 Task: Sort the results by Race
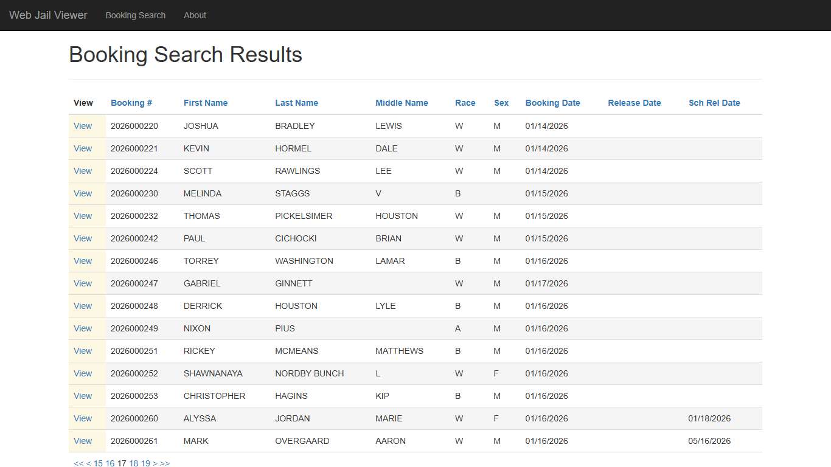(465, 103)
